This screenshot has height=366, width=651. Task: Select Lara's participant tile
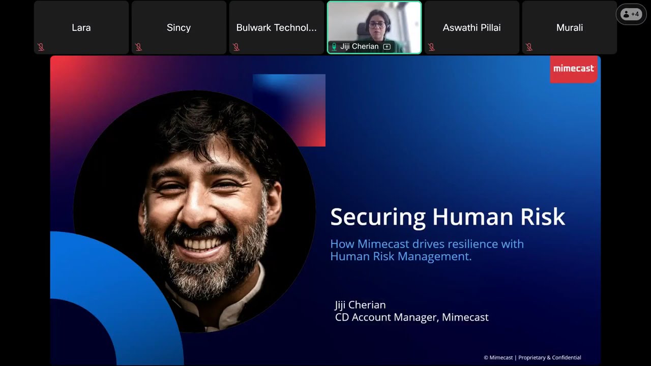81,27
